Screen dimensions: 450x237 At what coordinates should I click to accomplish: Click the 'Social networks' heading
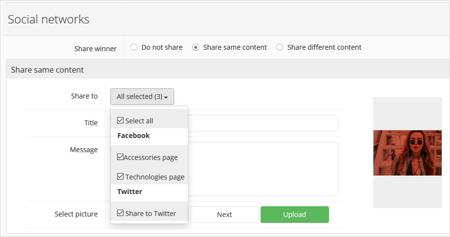[x=48, y=19]
